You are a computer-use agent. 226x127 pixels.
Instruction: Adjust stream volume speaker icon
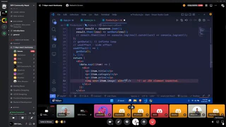[x=213, y=122]
